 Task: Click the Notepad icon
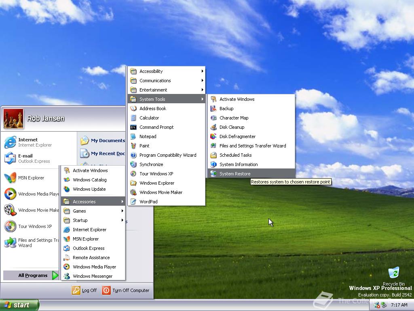[x=133, y=136]
